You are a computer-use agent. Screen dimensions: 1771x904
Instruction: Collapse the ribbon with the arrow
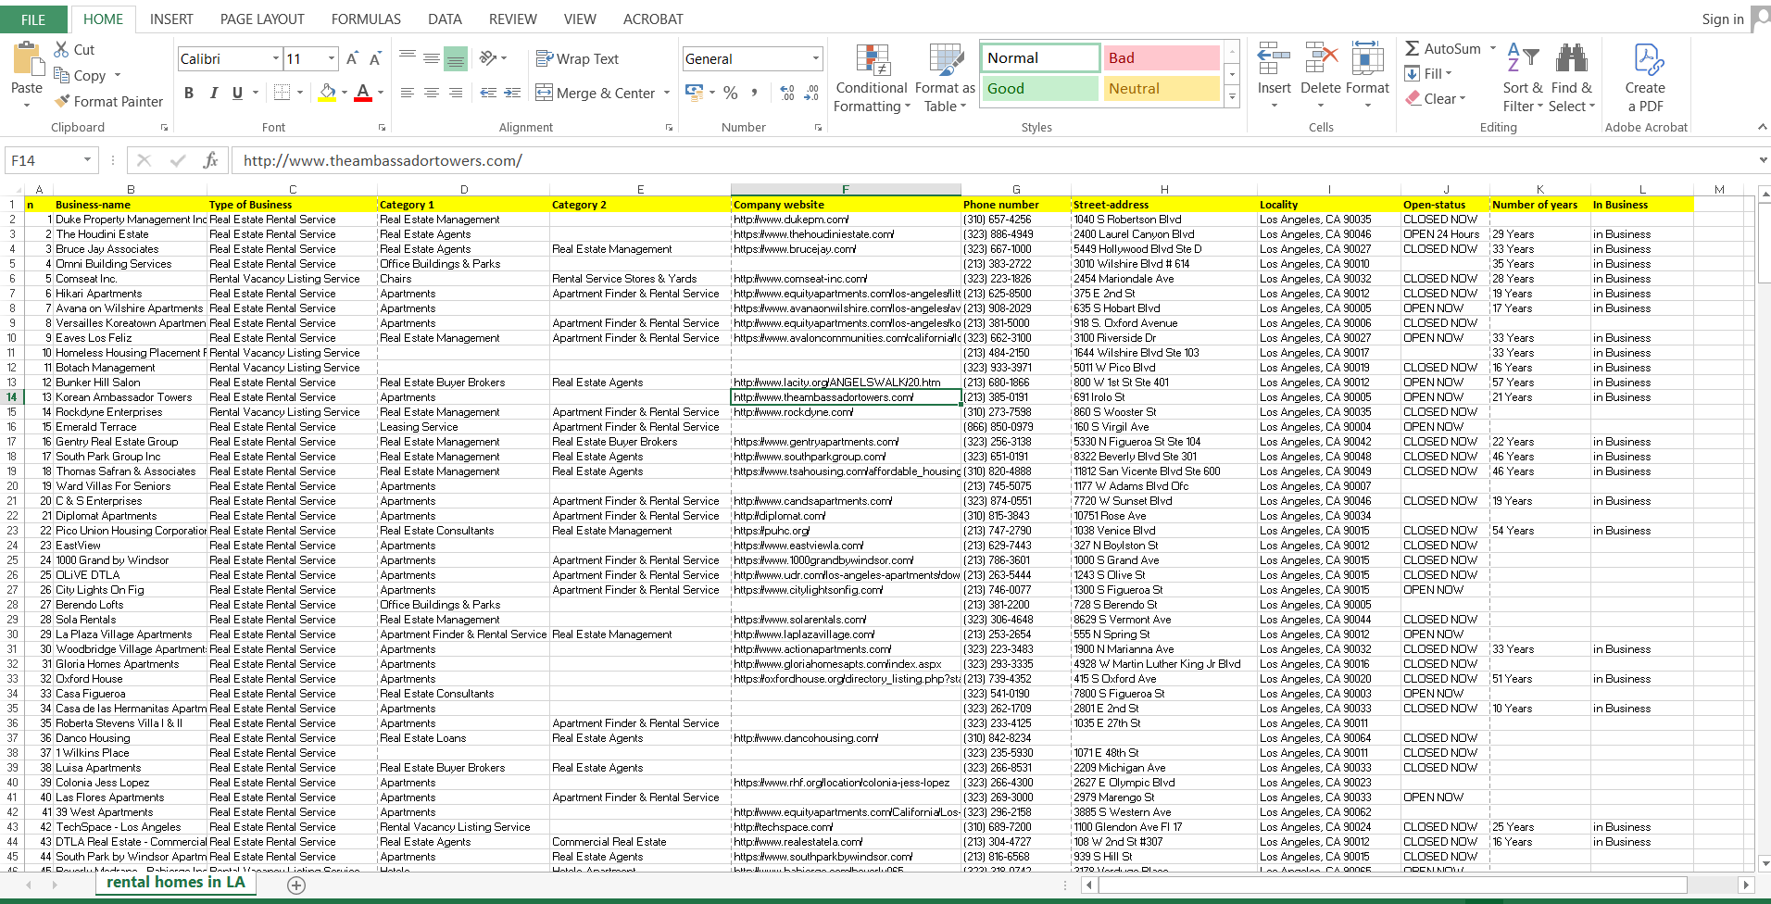[1762, 127]
